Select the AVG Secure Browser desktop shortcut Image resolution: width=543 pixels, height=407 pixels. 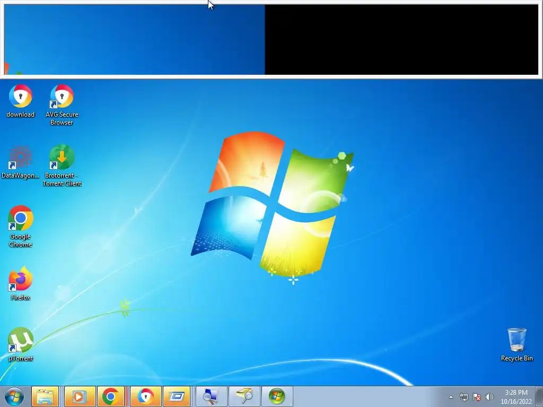(62, 105)
